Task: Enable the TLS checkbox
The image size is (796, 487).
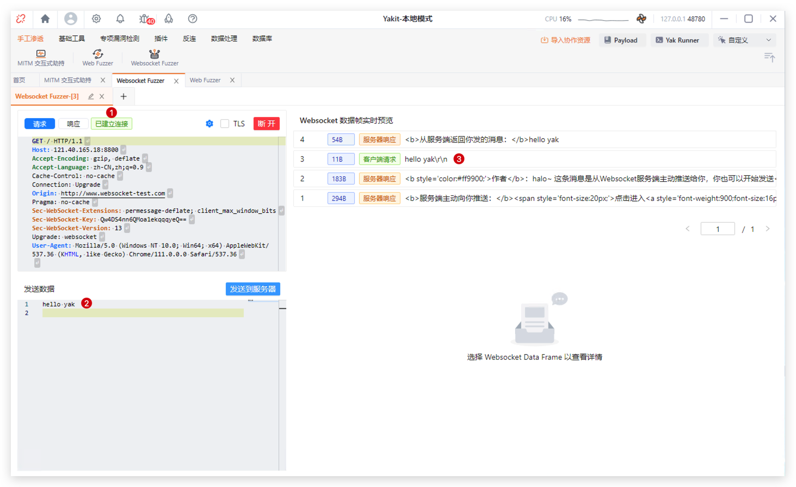Action: point(225,124)
